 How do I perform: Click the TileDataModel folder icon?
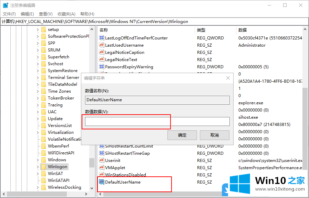(43, 84)
